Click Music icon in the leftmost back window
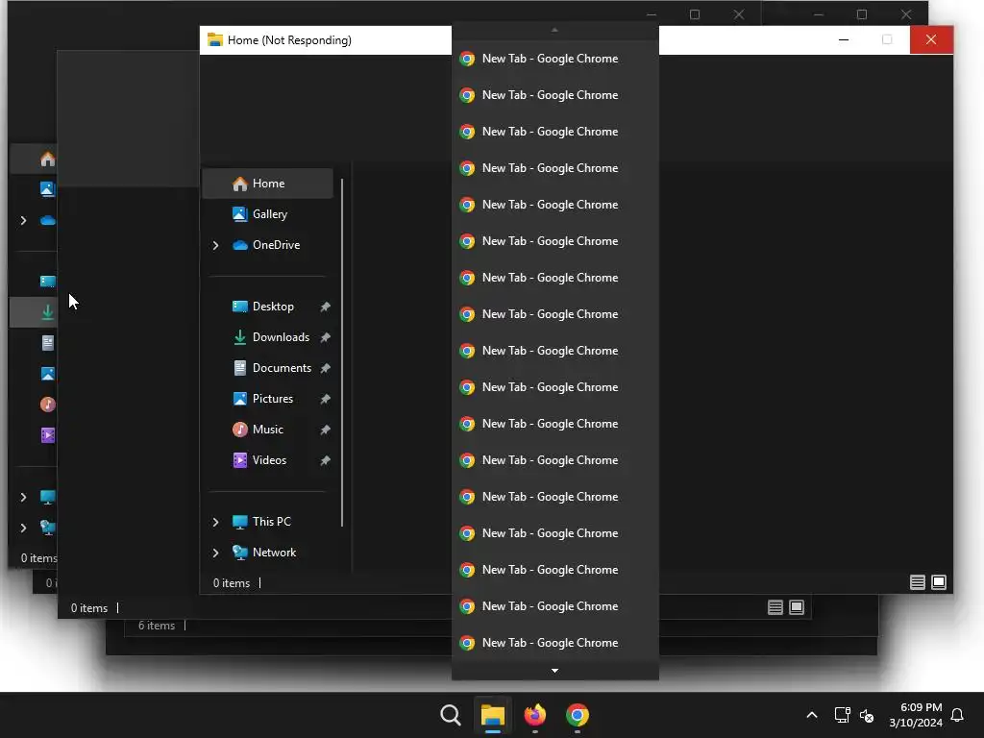Image resolution: width=984 pixels, height=738 pixels. [48, 405]
